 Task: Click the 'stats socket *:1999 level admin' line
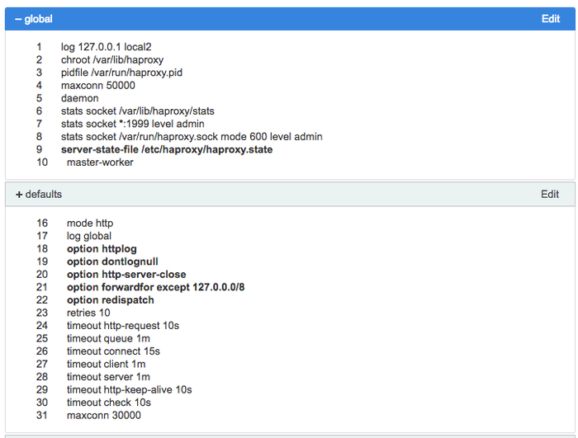click(x=133, y=125)
